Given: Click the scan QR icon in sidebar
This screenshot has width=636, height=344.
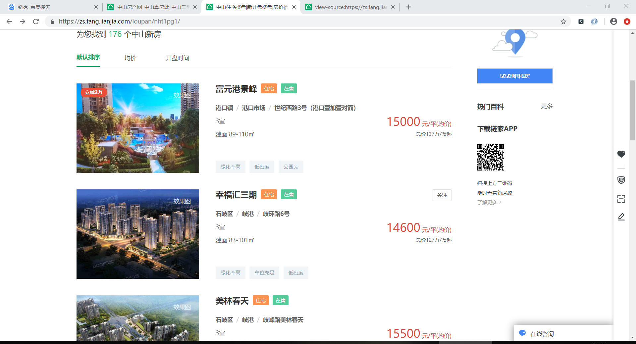Looking at the screenshot, I should coord(621,199).
